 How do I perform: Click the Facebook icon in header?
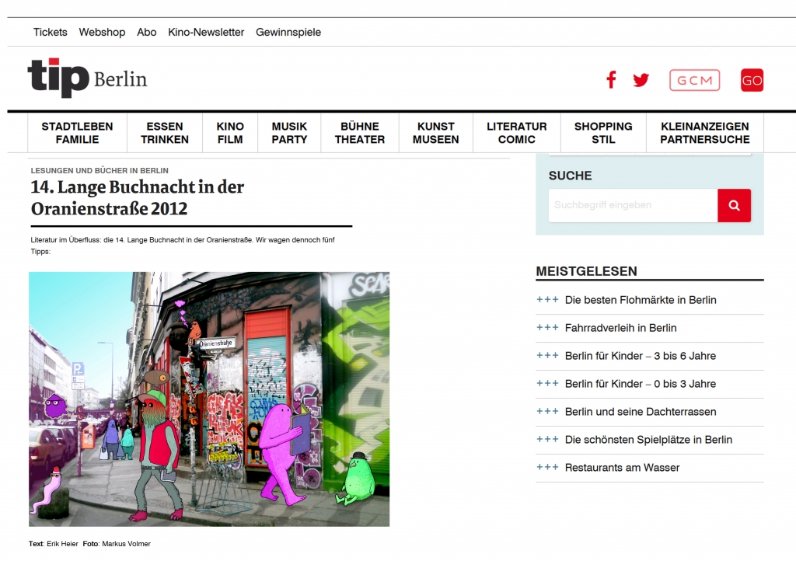[611, 80]
